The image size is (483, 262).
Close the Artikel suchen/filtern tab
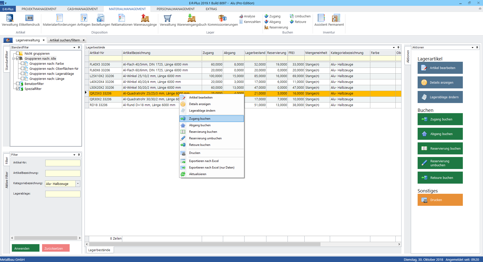tap(84, 40)
